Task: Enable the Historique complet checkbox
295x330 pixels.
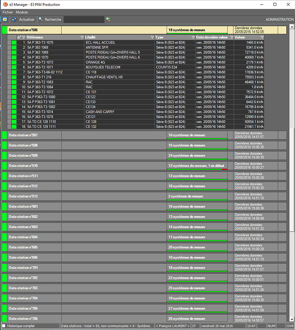Action: pos(3,326)
